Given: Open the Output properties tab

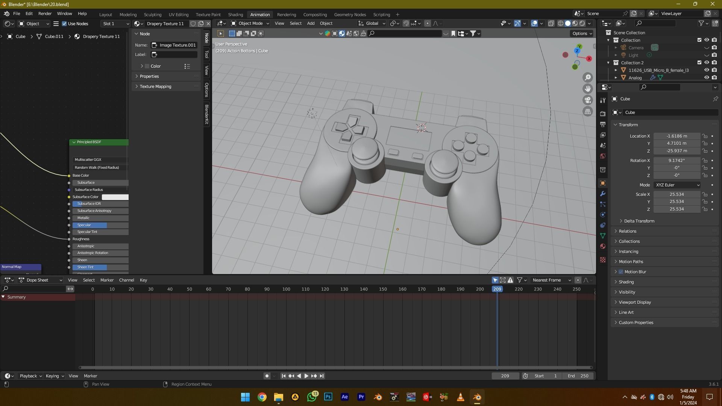Looking at the screenshot, I should coord(603,124).
